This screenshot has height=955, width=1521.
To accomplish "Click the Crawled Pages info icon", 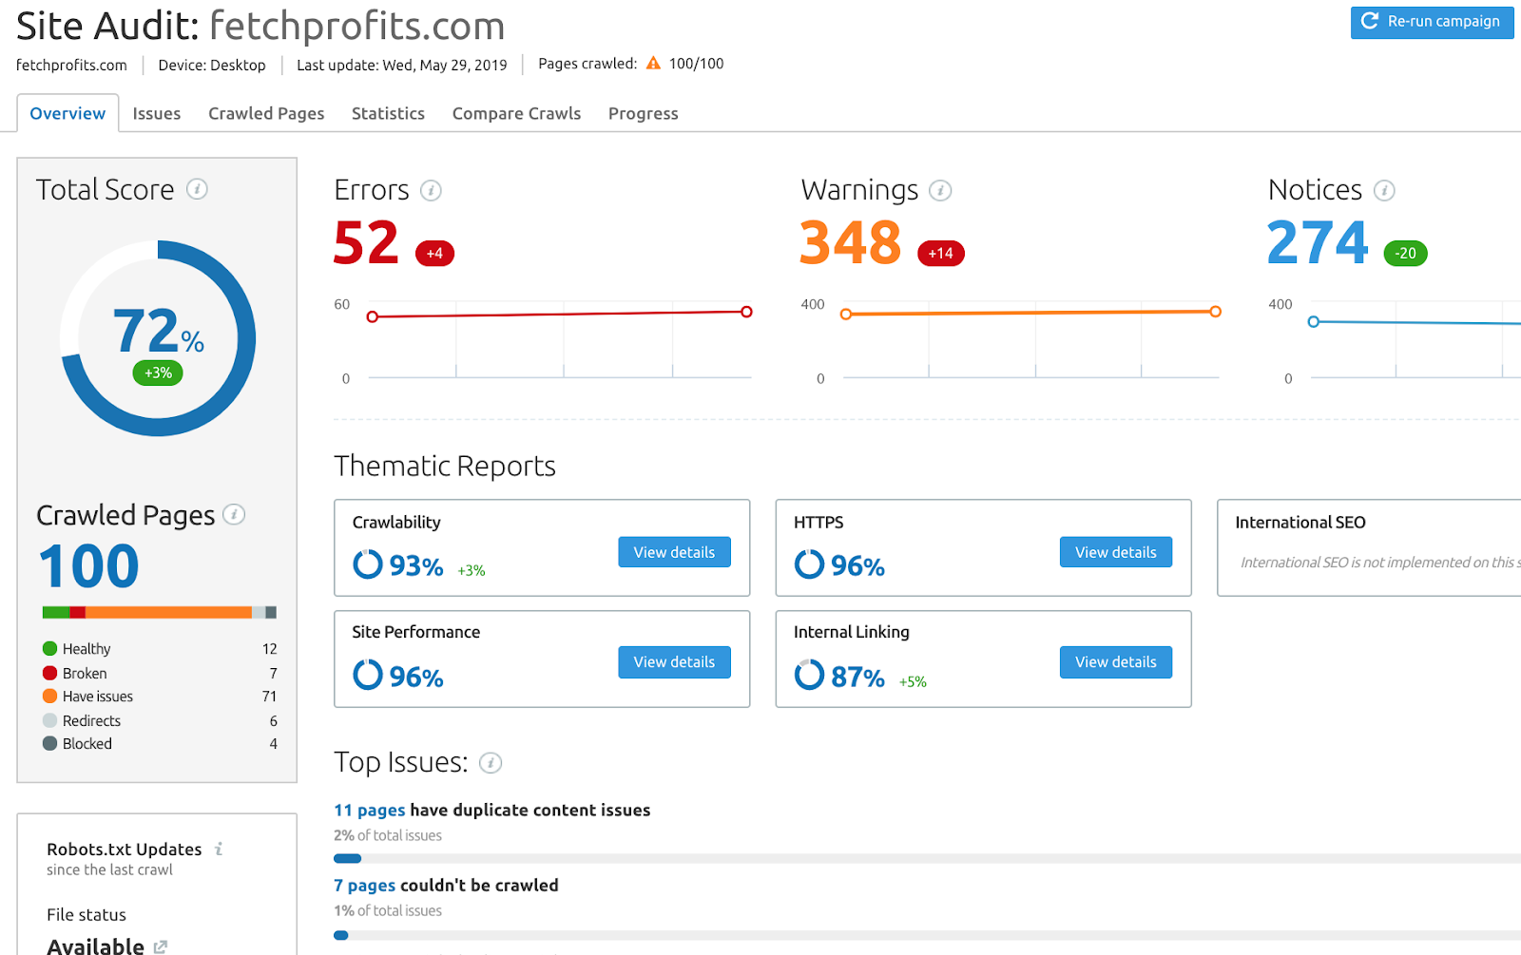I will pyautogui.click(x=234, y=514).
